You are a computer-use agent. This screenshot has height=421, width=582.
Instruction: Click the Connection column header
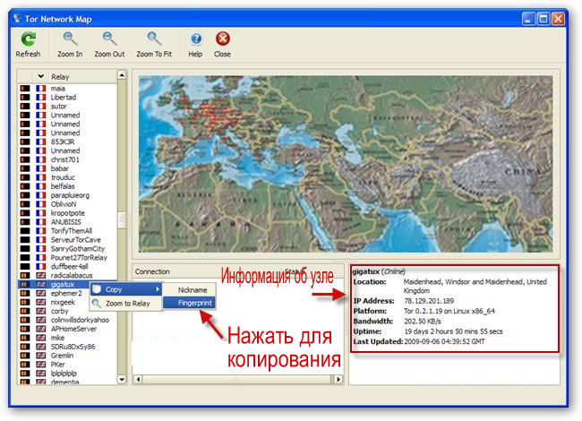pos(152,270)
